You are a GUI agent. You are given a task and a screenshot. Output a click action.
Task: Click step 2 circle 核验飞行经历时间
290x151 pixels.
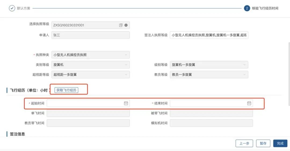tap(247, 8)
